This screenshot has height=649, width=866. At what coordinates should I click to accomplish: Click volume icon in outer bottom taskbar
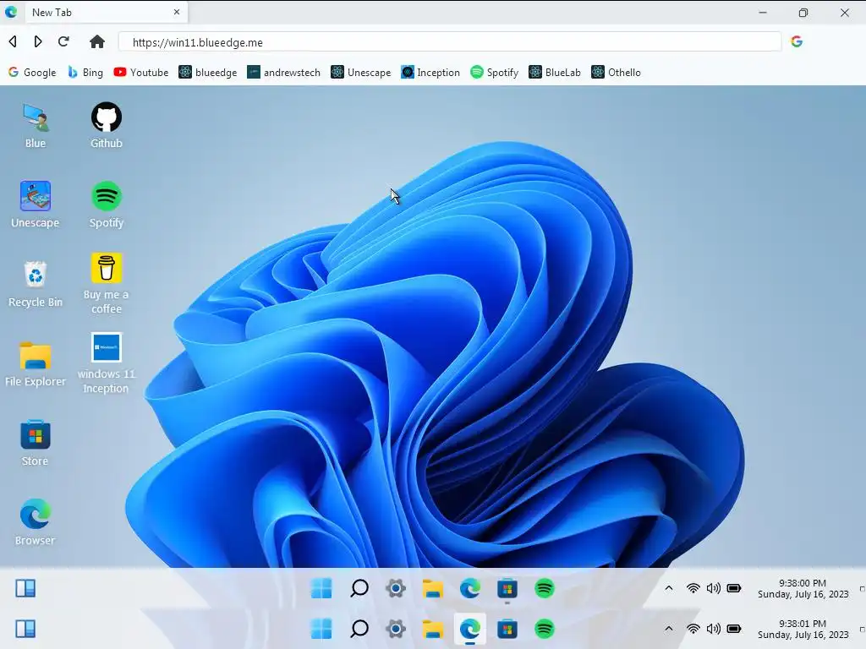tap(714, 629)
